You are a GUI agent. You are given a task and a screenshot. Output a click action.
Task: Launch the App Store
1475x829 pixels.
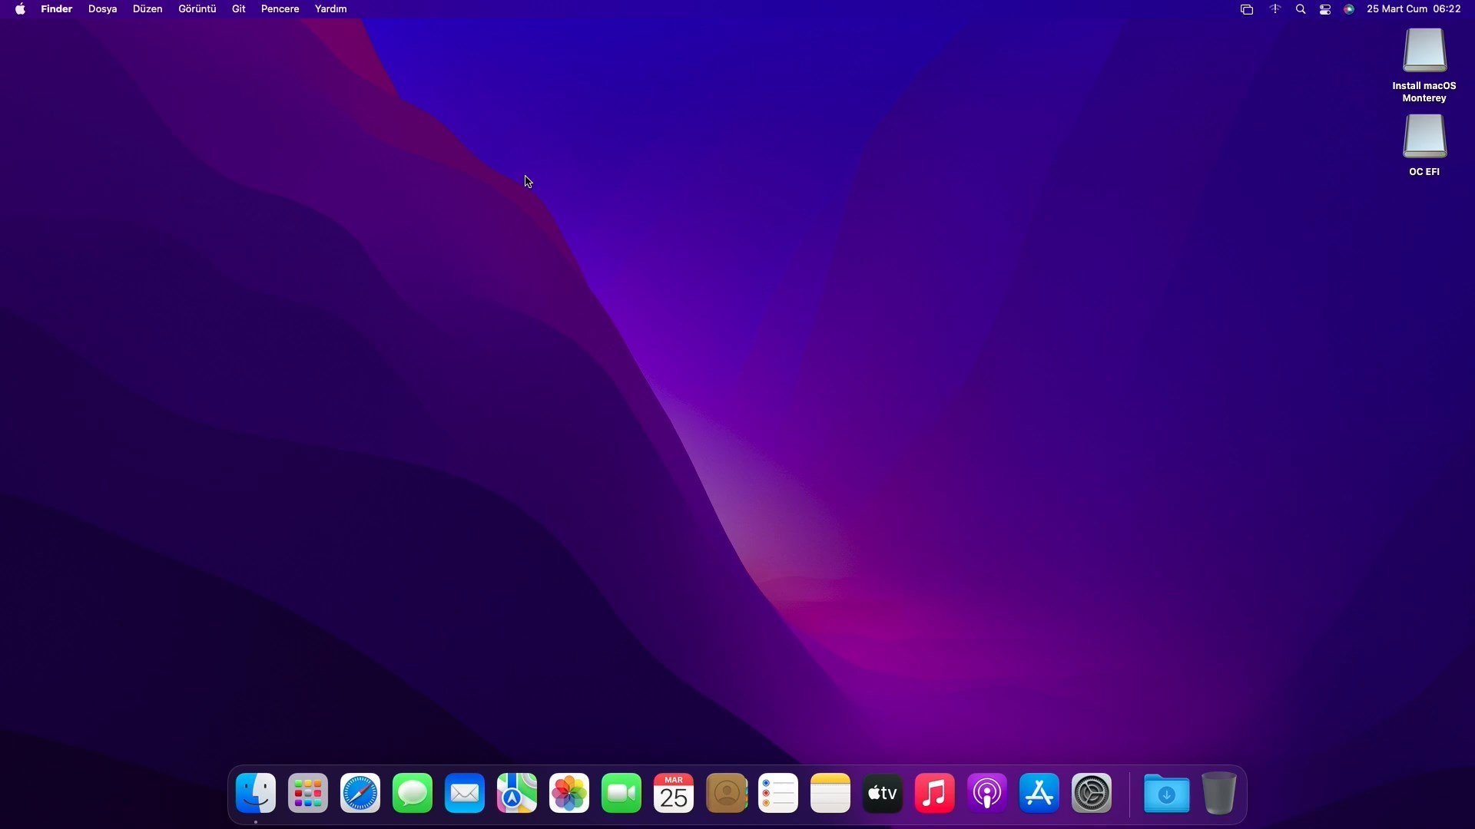[1039, 794]
